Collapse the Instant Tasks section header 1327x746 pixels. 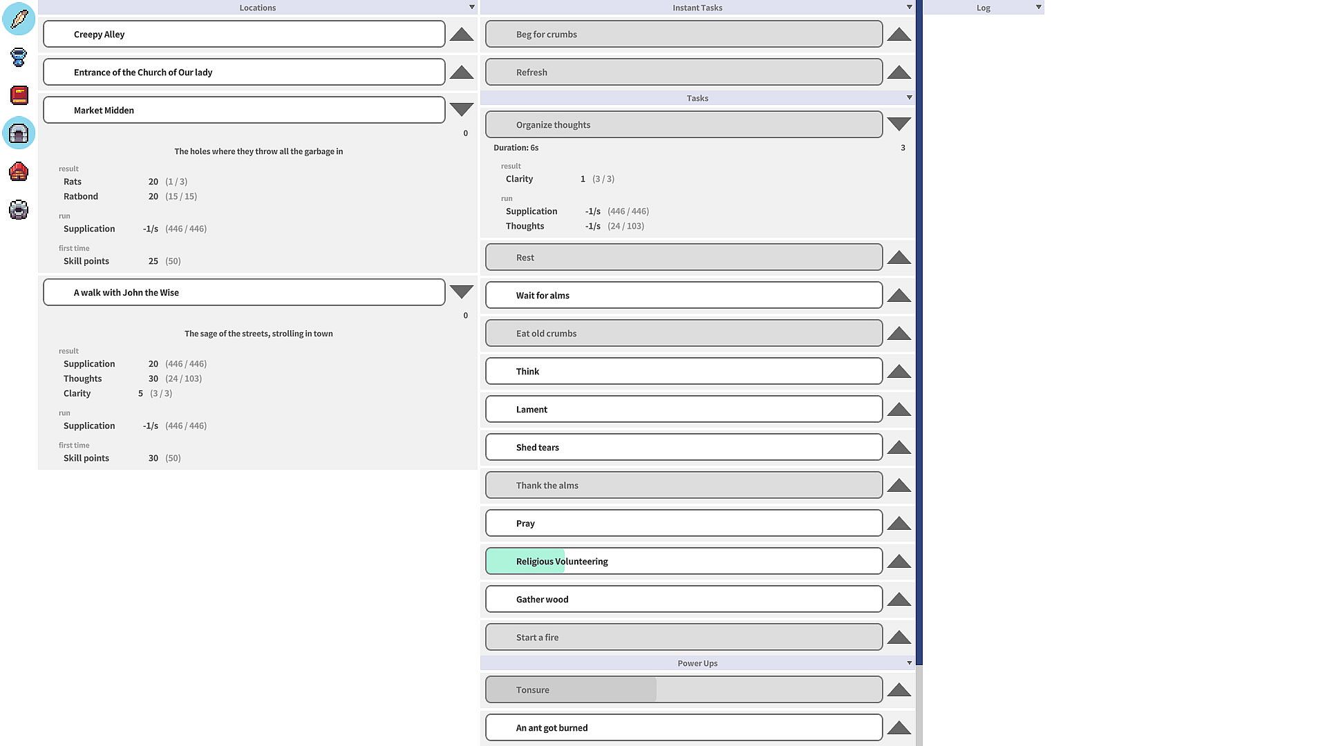coord(909,7)
